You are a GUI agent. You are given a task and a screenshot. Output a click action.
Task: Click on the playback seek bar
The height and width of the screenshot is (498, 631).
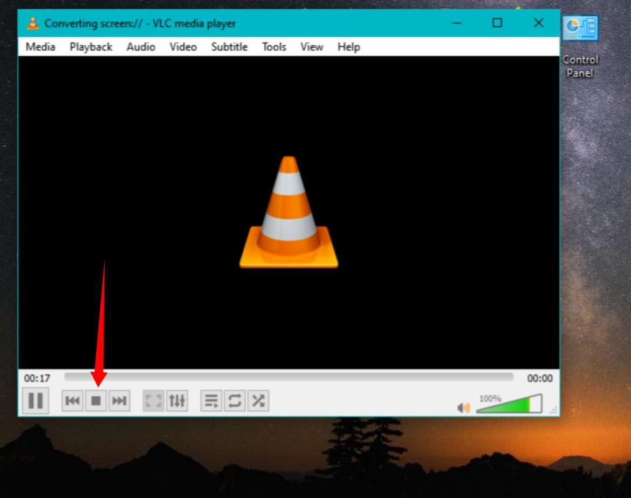tap(289, 377)
